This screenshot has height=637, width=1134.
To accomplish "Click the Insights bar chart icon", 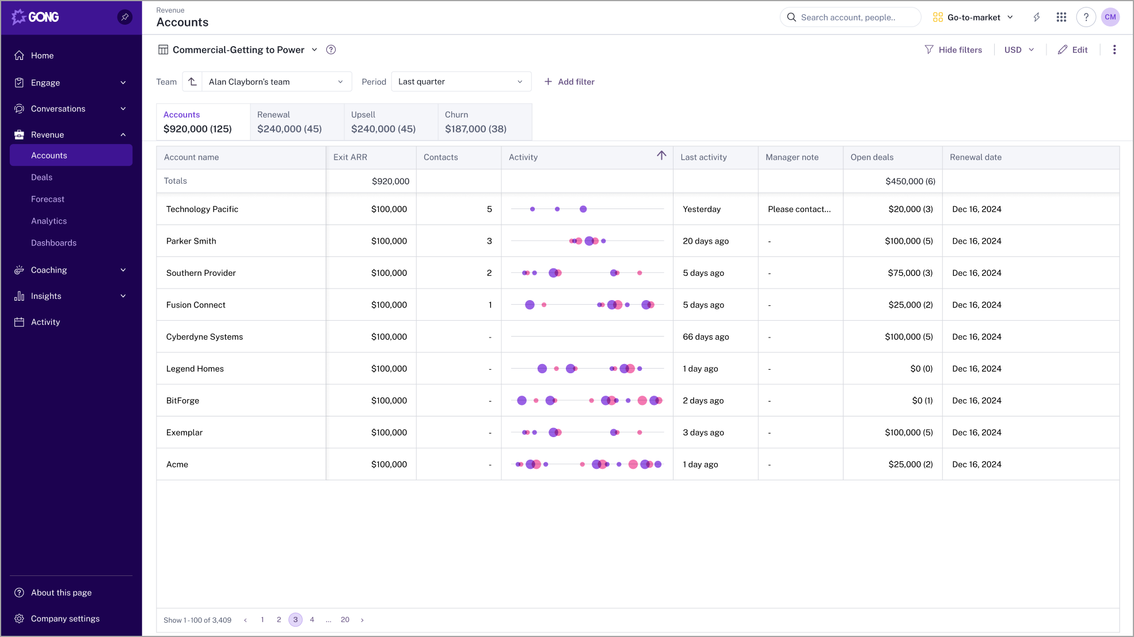I will tap(19, 296).
